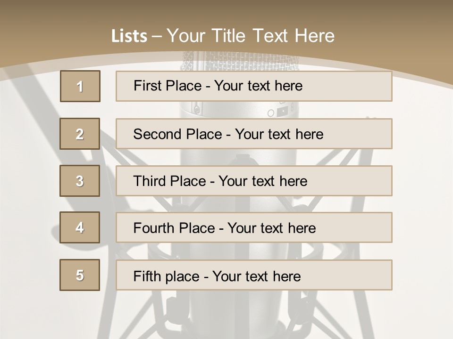Click 'Your text here' in First Place bar
Screen dimensions: 453x339
point(258,86)
